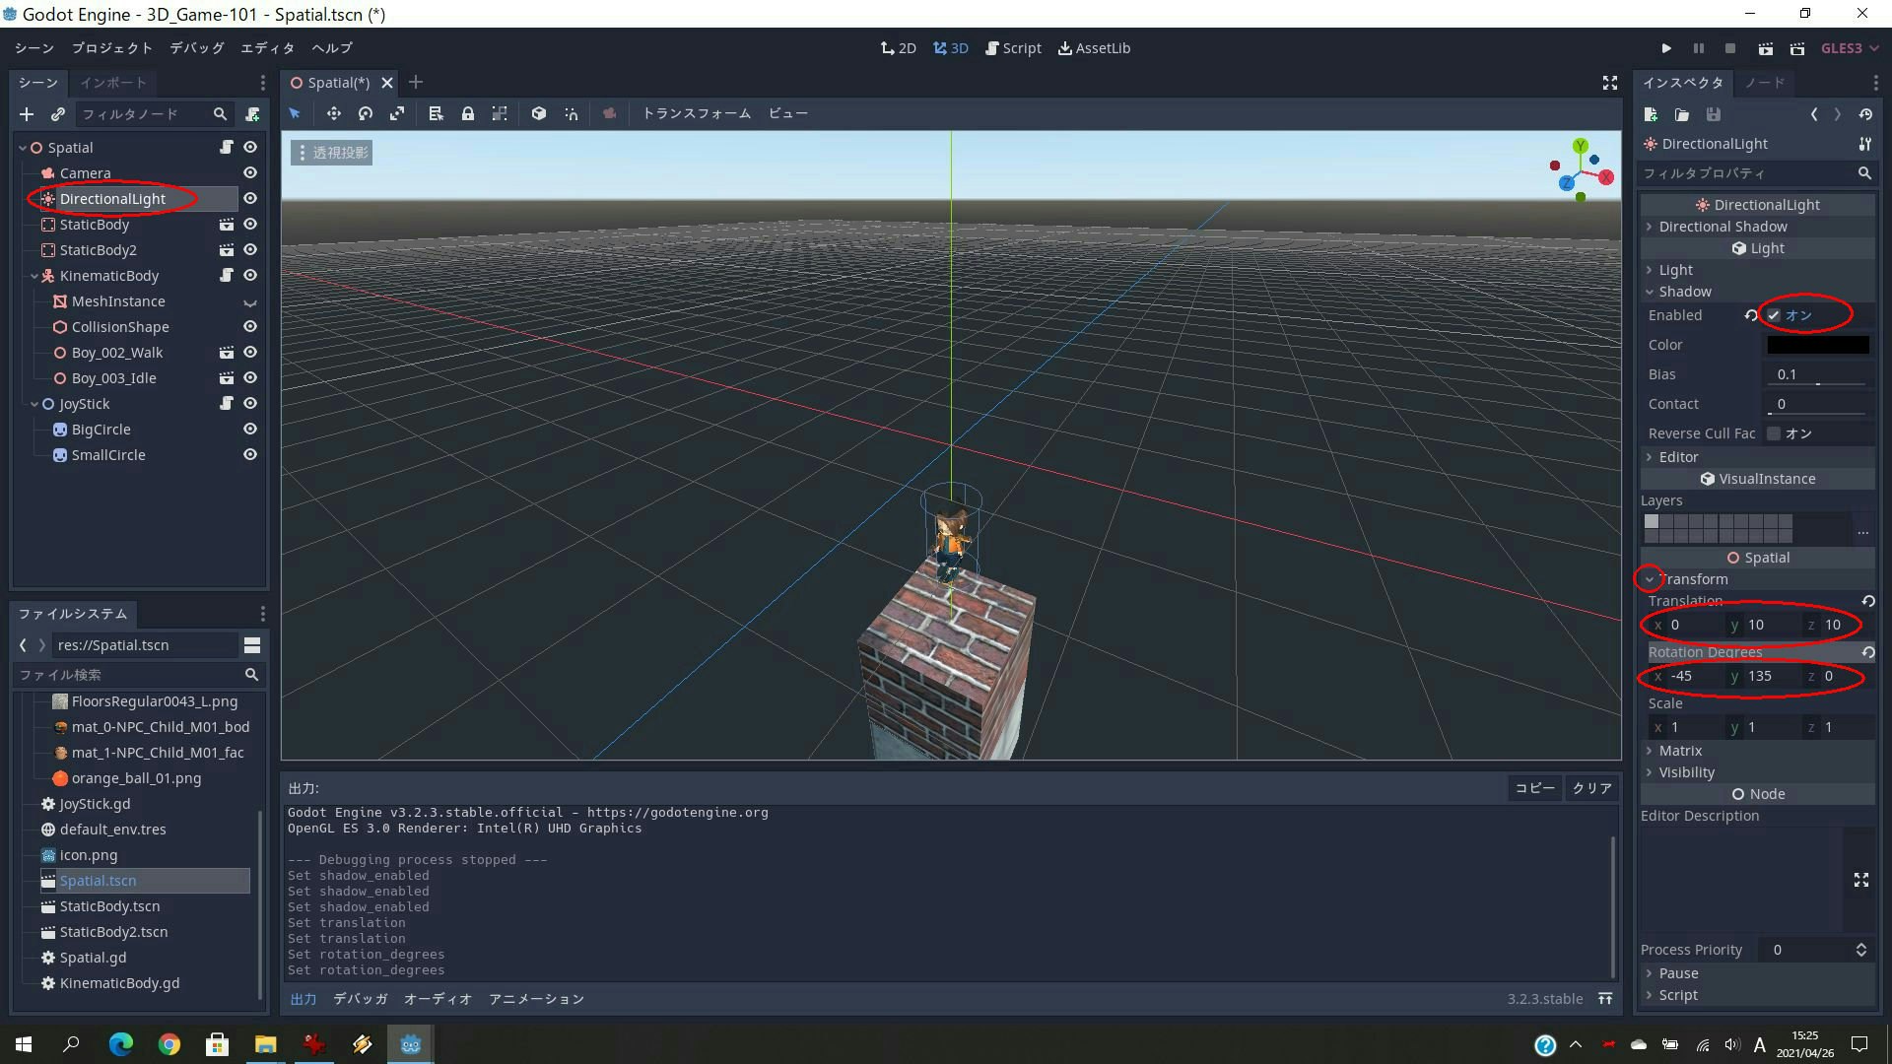
Task: Select the Rotate tool in the 3D toolbar
Action: pos(365,113)
